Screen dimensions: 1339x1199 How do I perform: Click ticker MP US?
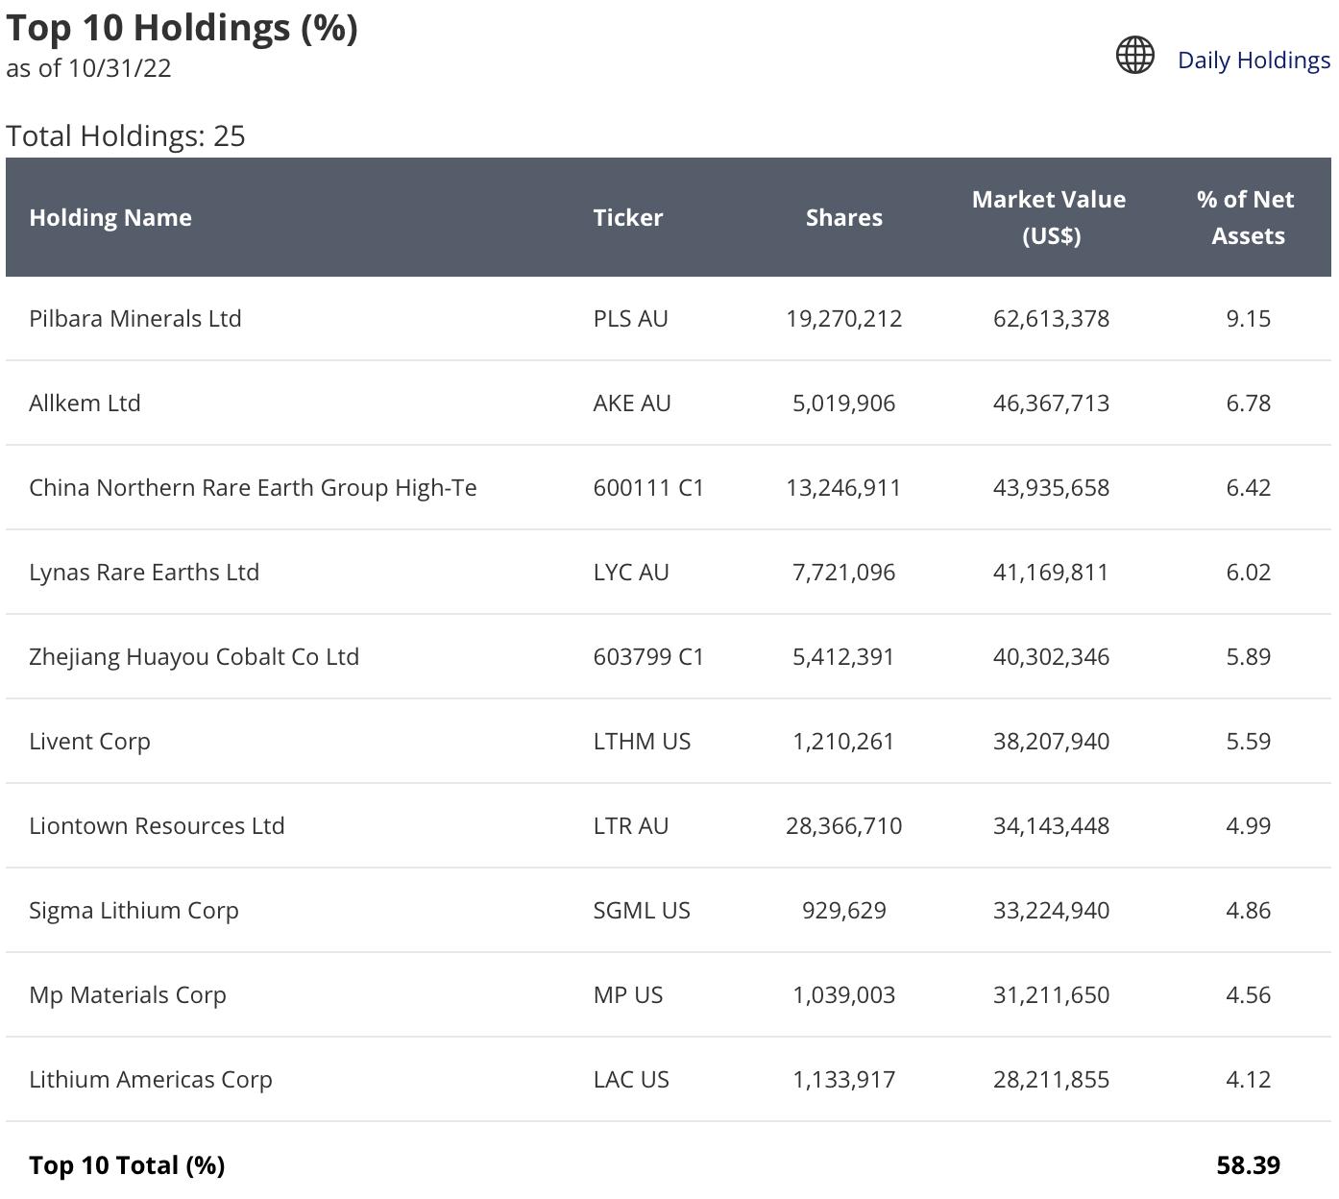click(x=628, y=994)
